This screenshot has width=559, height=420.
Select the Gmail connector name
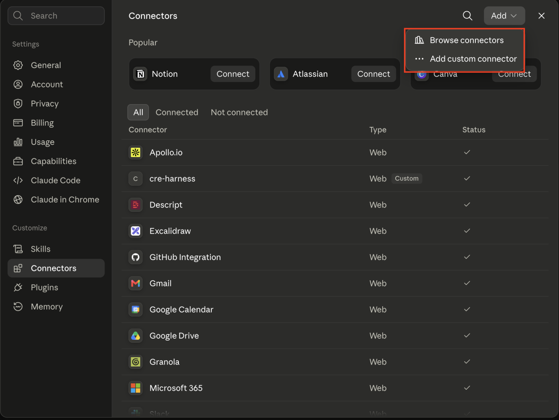160,283
